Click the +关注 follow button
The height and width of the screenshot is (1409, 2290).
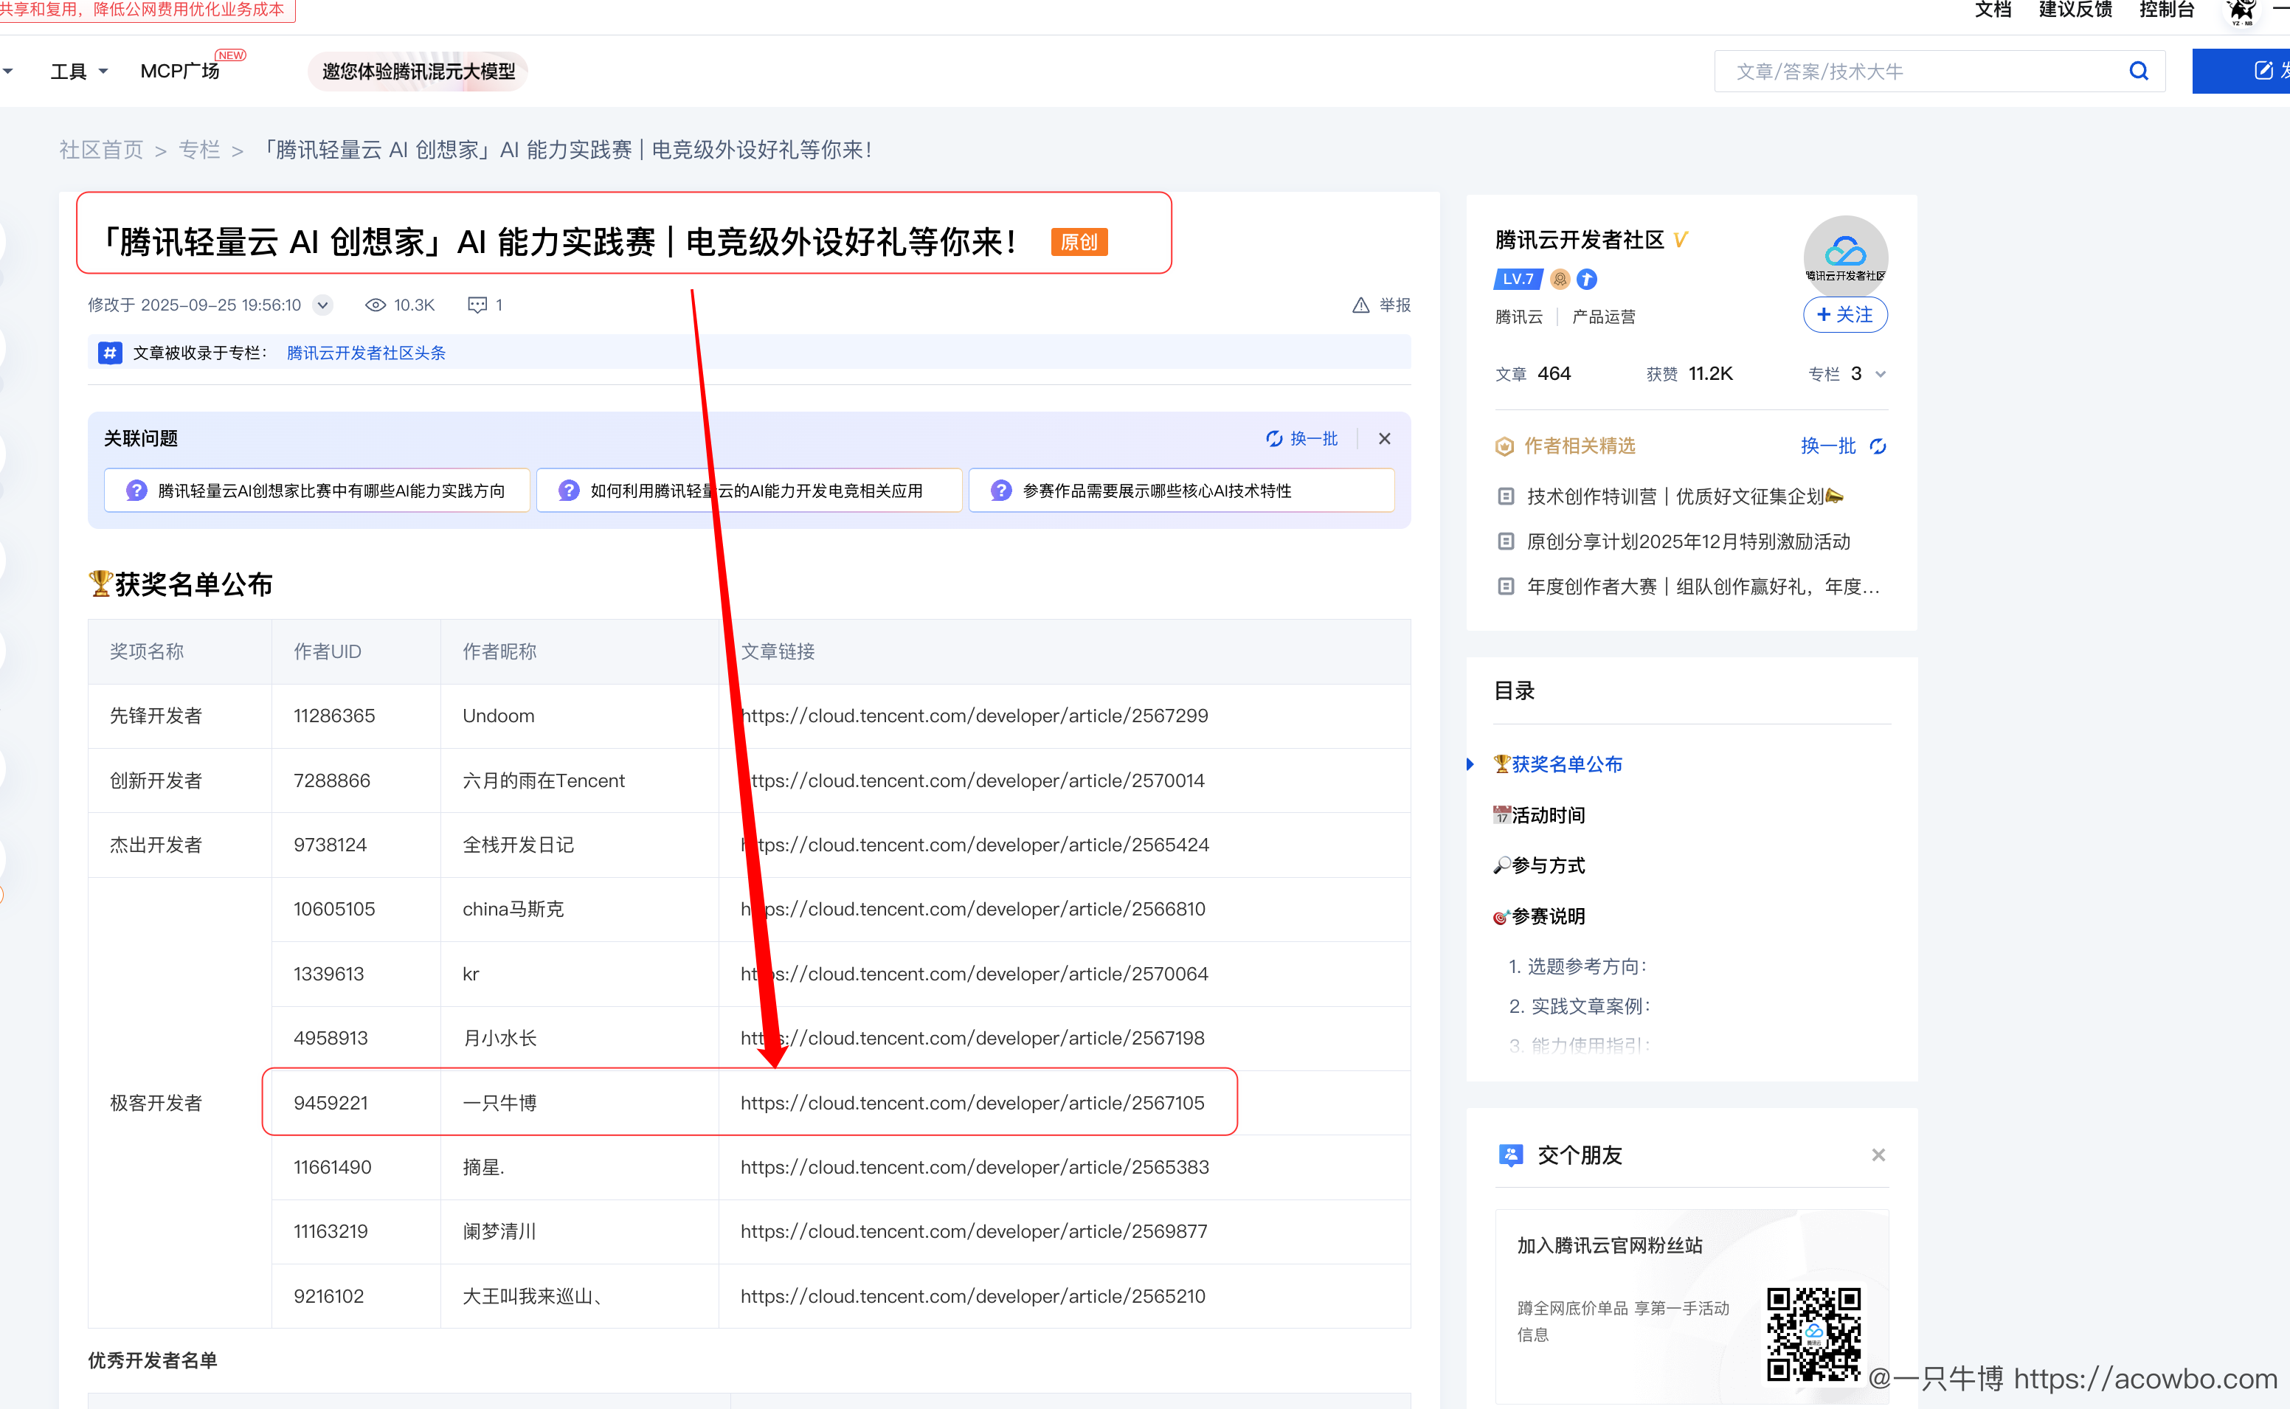pos(1844,314)
